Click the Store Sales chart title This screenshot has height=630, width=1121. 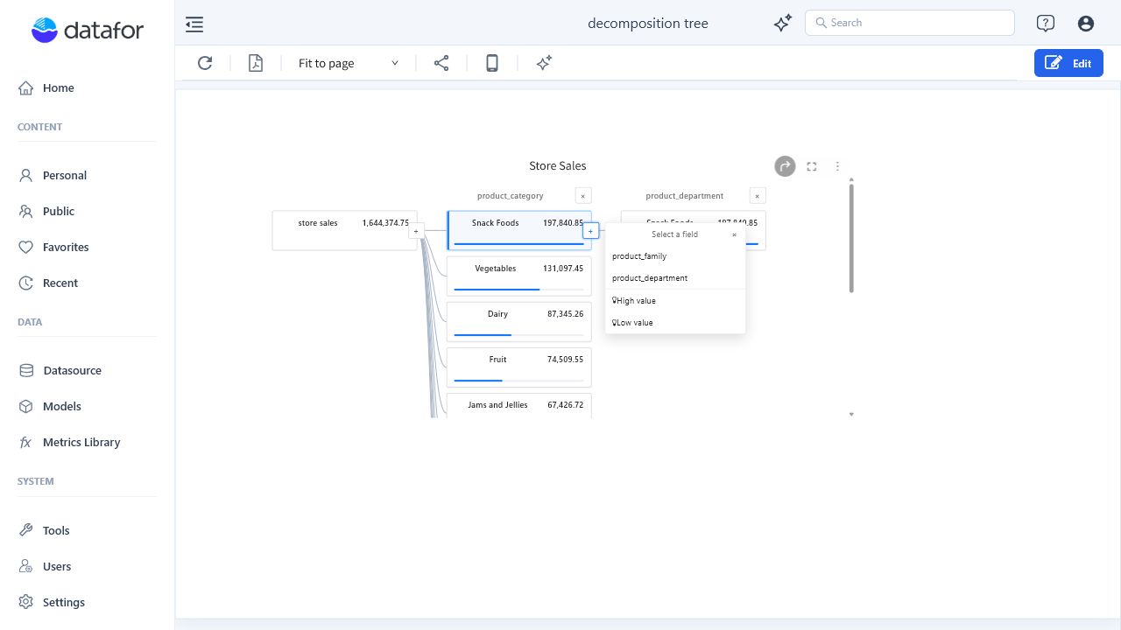[x=558, y=166]
